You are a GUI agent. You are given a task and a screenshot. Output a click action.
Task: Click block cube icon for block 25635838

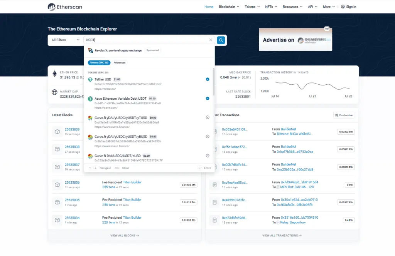(57, 149)
